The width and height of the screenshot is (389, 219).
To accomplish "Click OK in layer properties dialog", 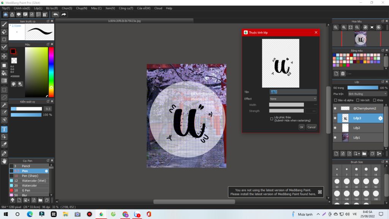I will tap(301, 127).
